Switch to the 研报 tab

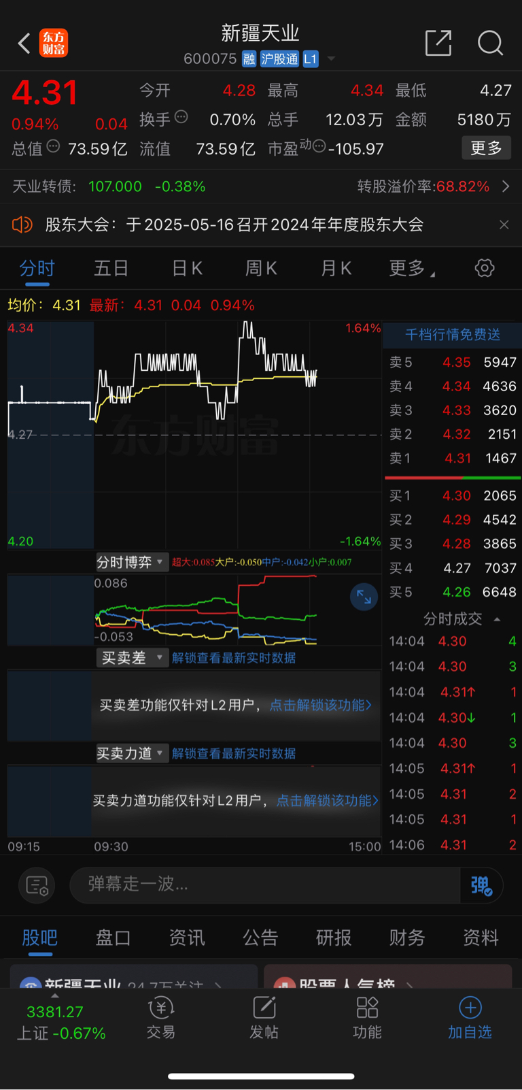pyautogui.click(x=334, y=938)
